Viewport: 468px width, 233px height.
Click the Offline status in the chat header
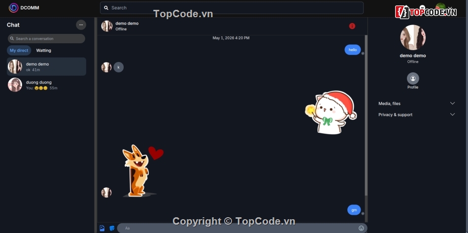121,29
